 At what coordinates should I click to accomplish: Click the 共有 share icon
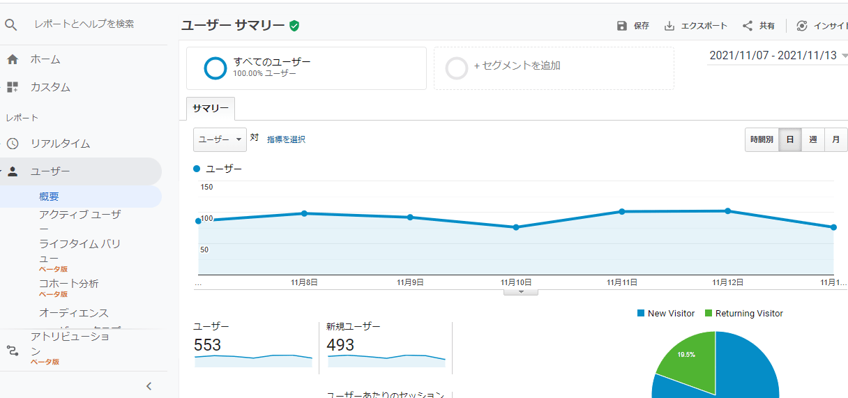click(748, 26)
